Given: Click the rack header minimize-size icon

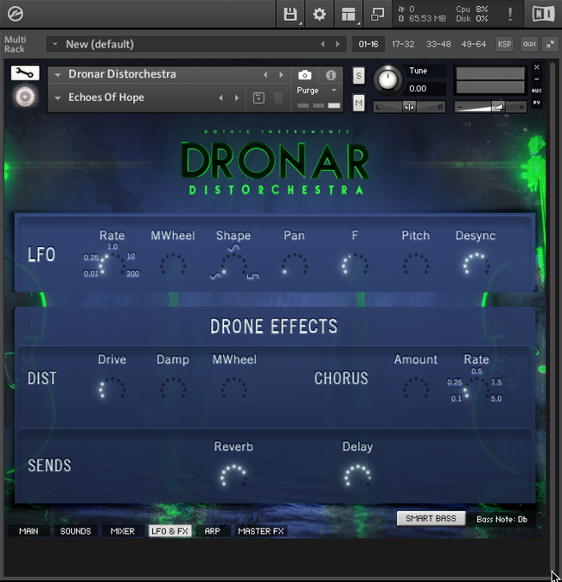Looking at the screenshot, I should click(551, 44).
